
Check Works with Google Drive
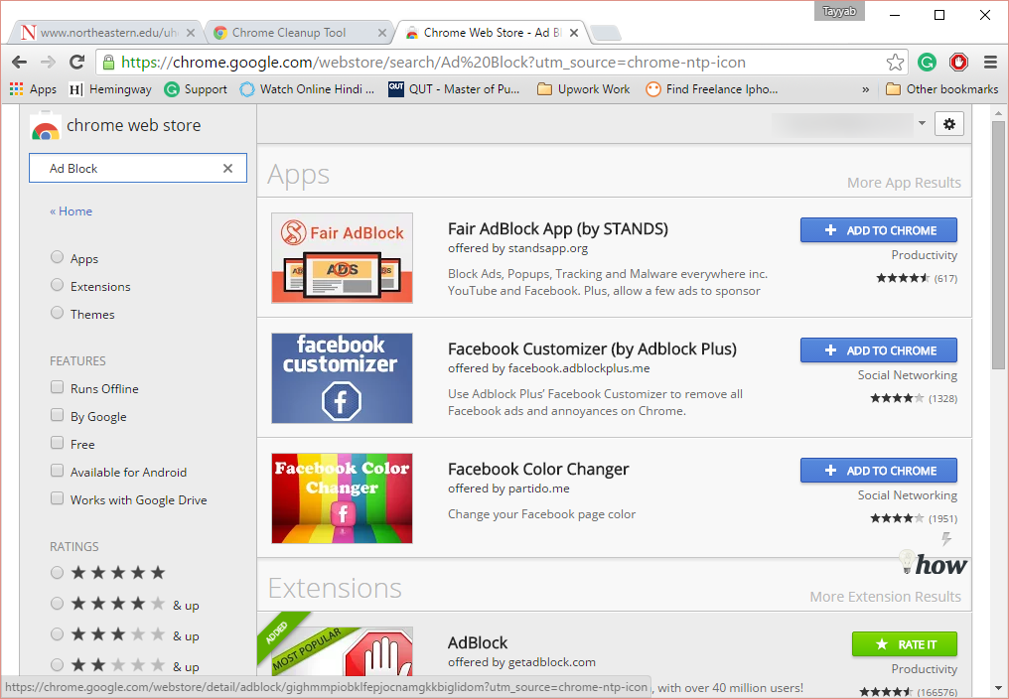pyautogui.click(x=58, y=498)
